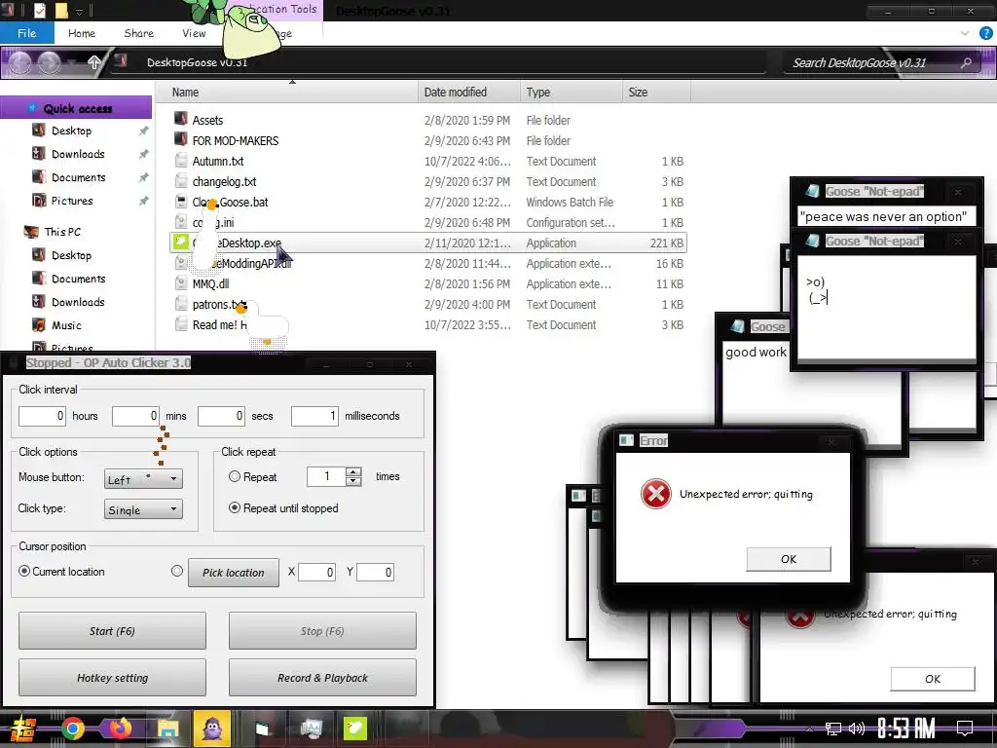Open Firefox from the taskbar
This screenshot has height=748, width=997.
(x=120, y=729)
